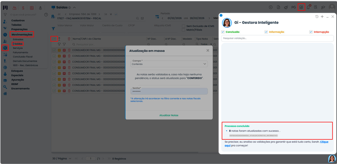Click the Senha password field
The height and width of the screenshot is (164, 337).
click(x=169, y=91)
